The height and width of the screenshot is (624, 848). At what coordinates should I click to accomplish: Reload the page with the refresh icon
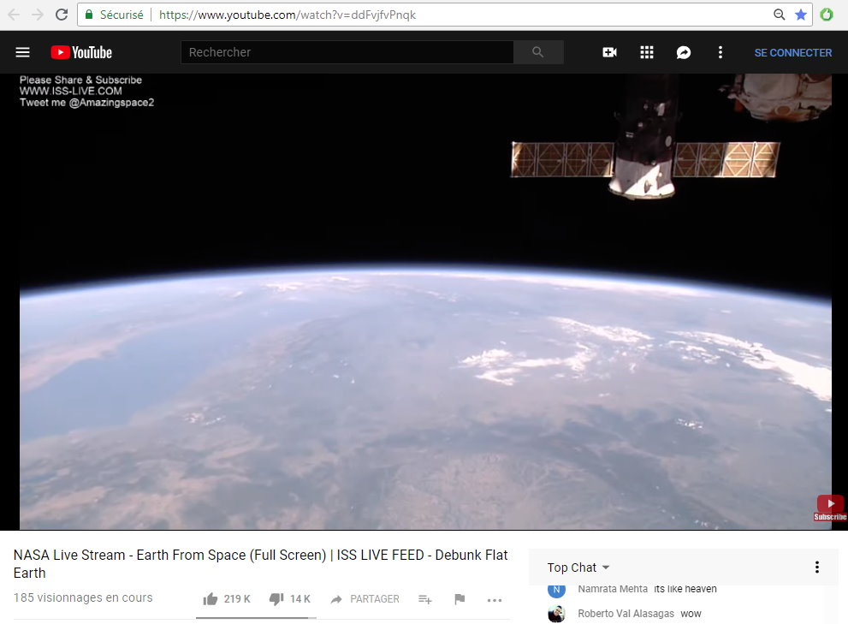click(62, 15)
